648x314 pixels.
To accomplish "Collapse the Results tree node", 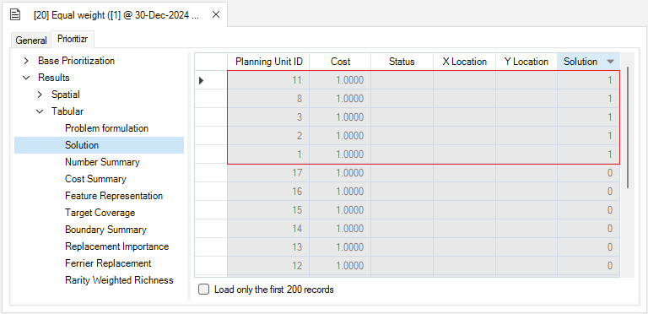I will pyautogui.click(x=26, y=78).
